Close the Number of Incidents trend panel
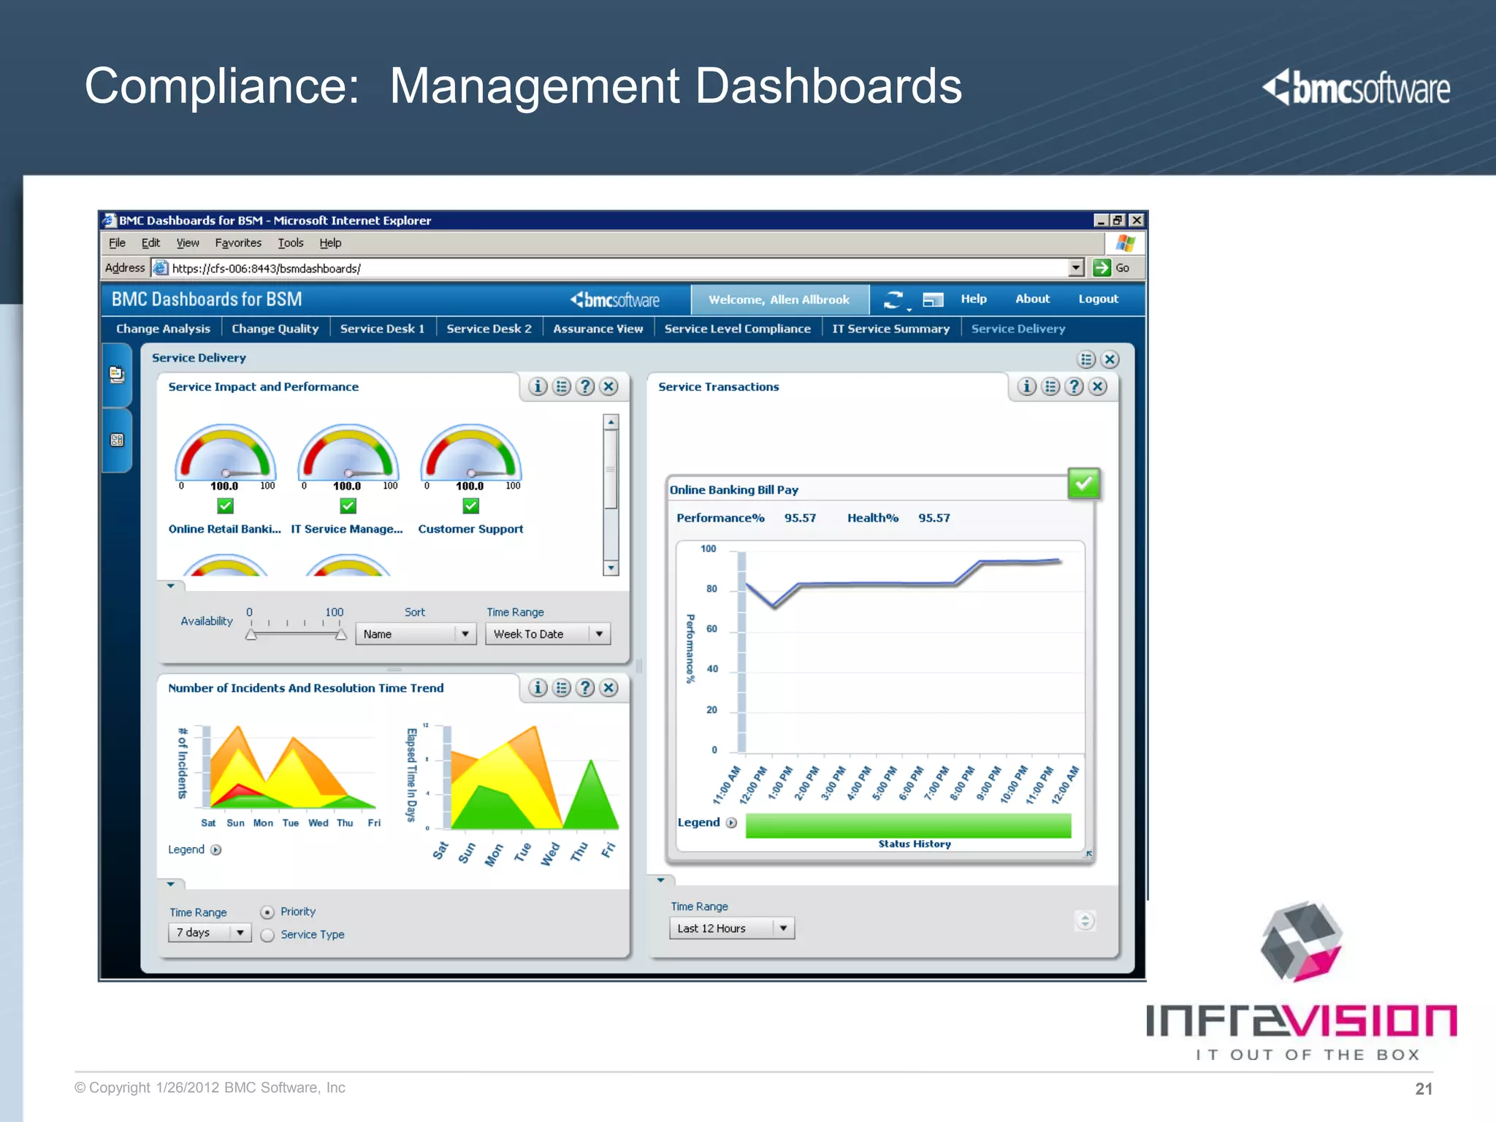The width and height of the screenshot is (1496, 1122). point(608,687)
